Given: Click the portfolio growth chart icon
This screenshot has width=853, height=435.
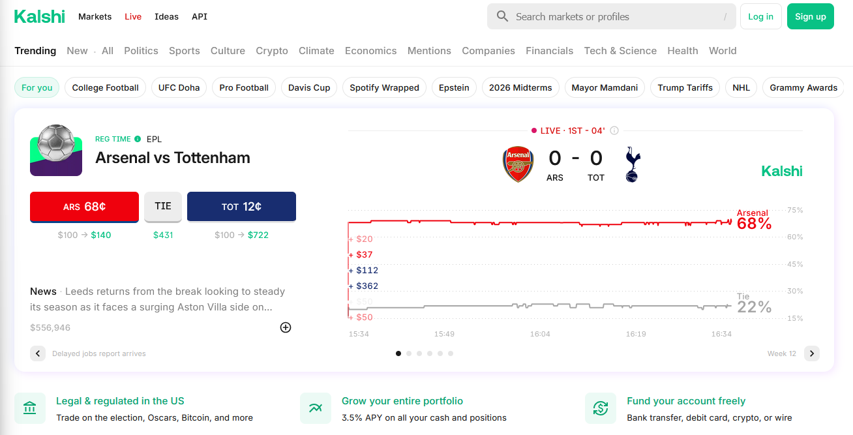Looking at the screenshot, I should 316,408.
